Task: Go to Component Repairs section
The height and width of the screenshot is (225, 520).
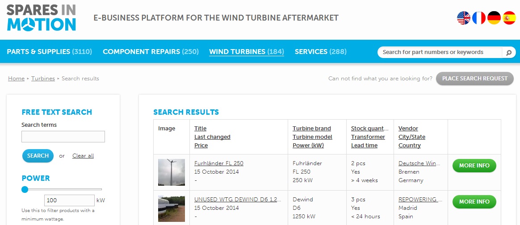Action: [151, 52]
